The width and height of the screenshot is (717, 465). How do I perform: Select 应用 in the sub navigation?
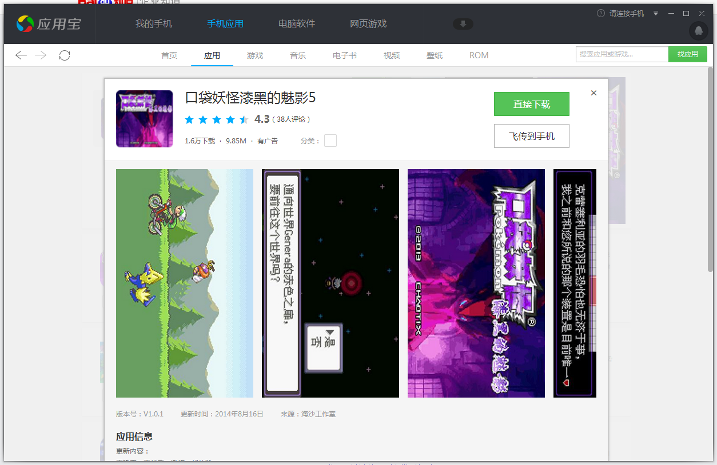coord(212,55)
